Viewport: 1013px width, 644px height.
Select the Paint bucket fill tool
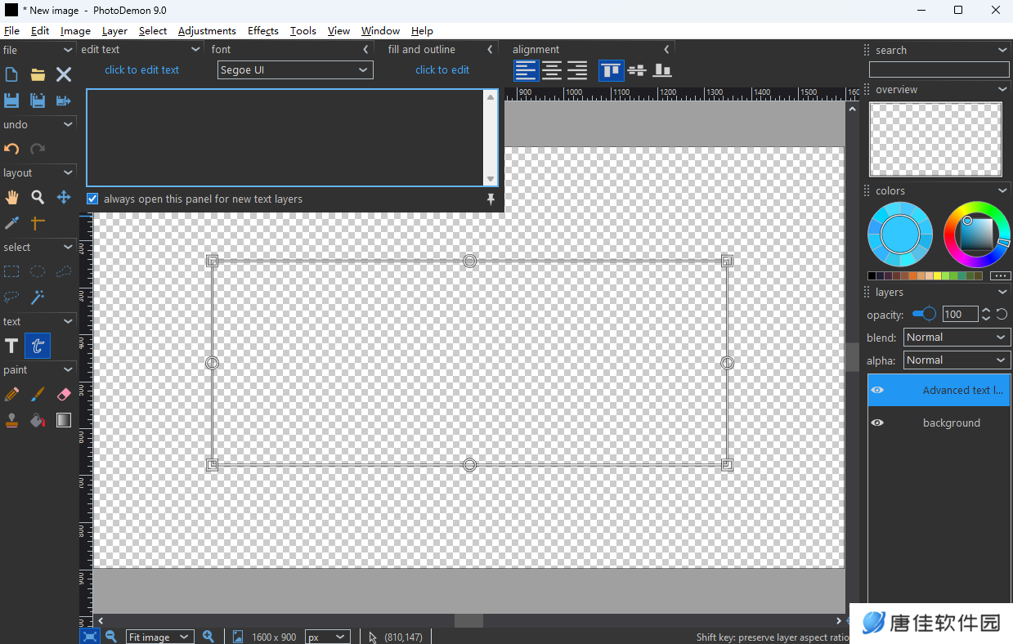tap(38, 420)
